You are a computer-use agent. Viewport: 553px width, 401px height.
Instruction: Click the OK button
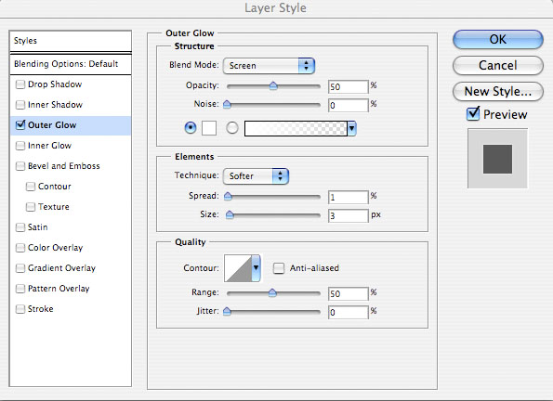point(497,40)
